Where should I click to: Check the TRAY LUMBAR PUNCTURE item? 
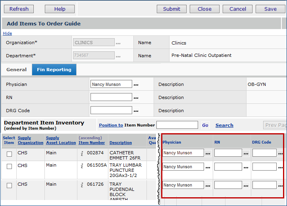pyautogui.click(x=9, y=167)
